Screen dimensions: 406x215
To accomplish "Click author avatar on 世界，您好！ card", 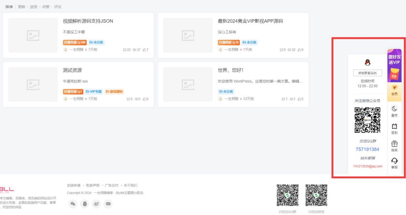I will pyautogui.click(x=220, y=99).
